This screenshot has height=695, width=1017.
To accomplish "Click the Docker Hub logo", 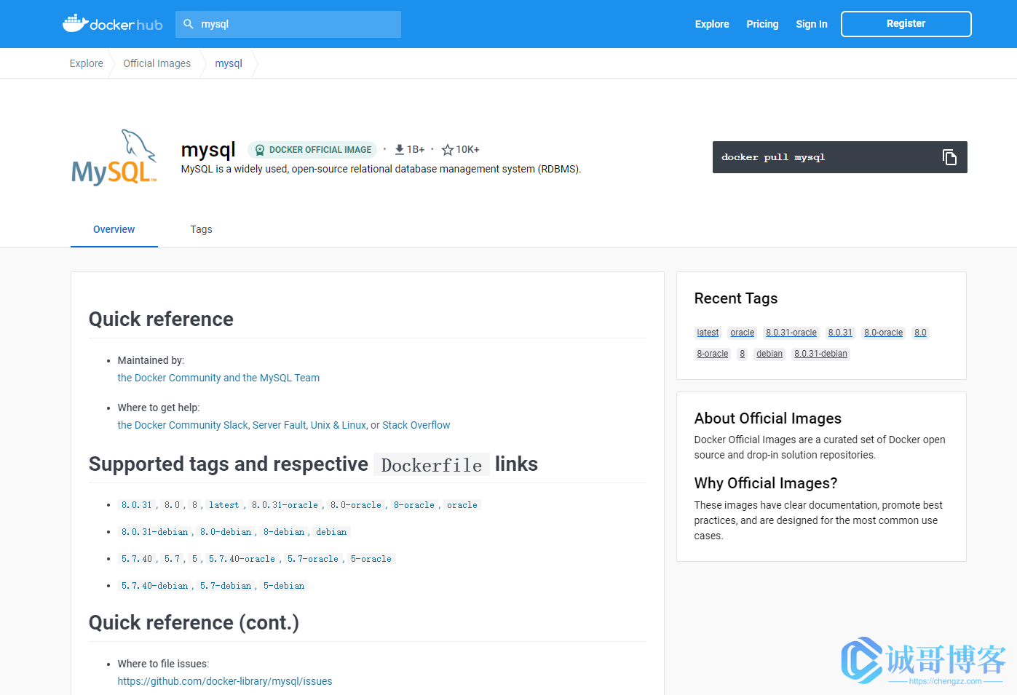I will [x=112, y=23].
